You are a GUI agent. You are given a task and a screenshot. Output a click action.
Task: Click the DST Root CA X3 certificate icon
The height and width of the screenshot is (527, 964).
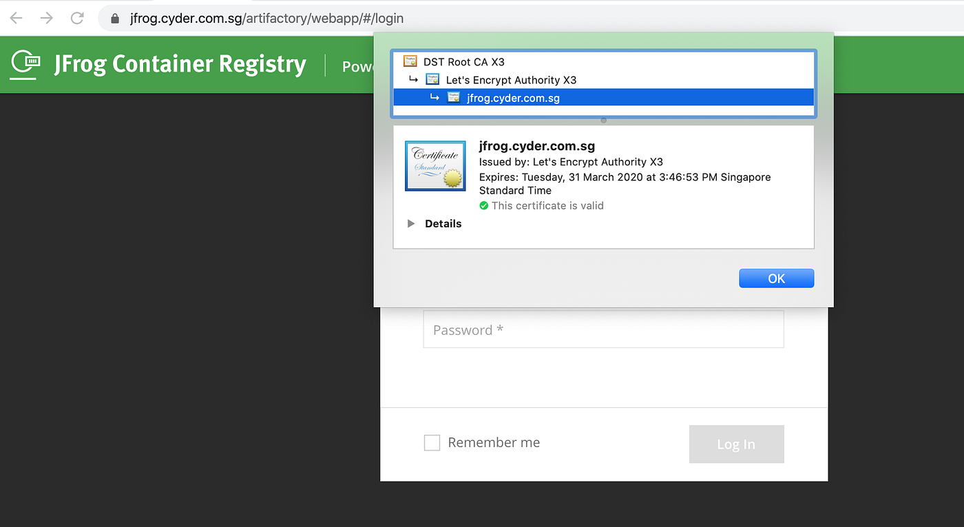coord(410,61)
